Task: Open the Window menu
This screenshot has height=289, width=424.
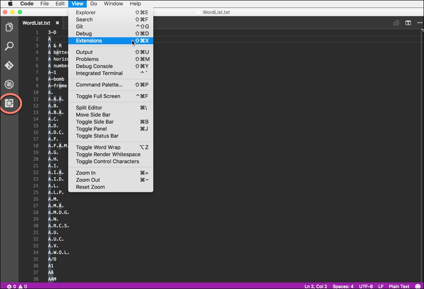Action: coord(113,3)
